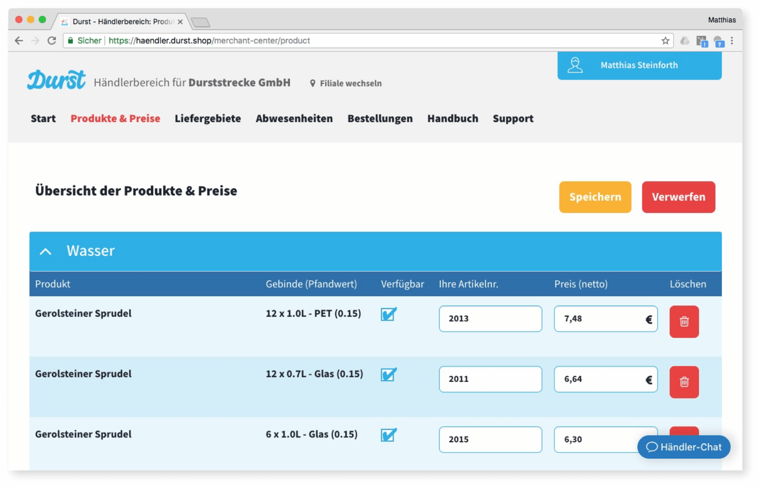Click the Übersicht der Produkte & Preise heading
The height and width of the screenshot is (487, 759).
pos(136,191)
